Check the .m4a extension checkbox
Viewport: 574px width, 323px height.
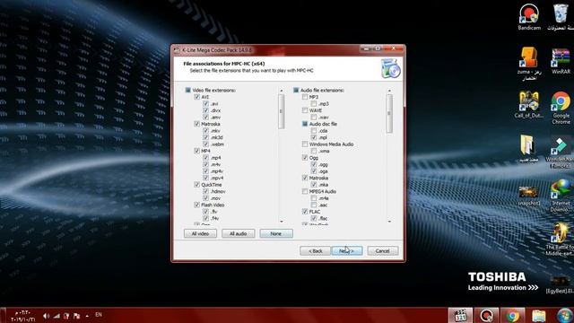tap(314, 198)
